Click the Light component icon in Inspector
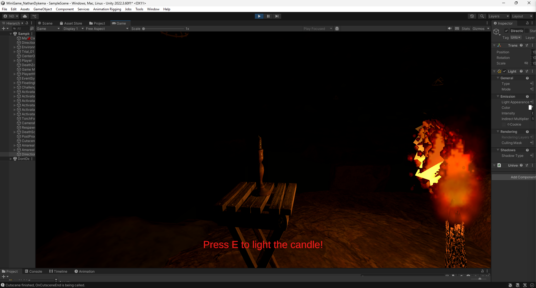This screenshot has width=536, height=288. (499, 71)
